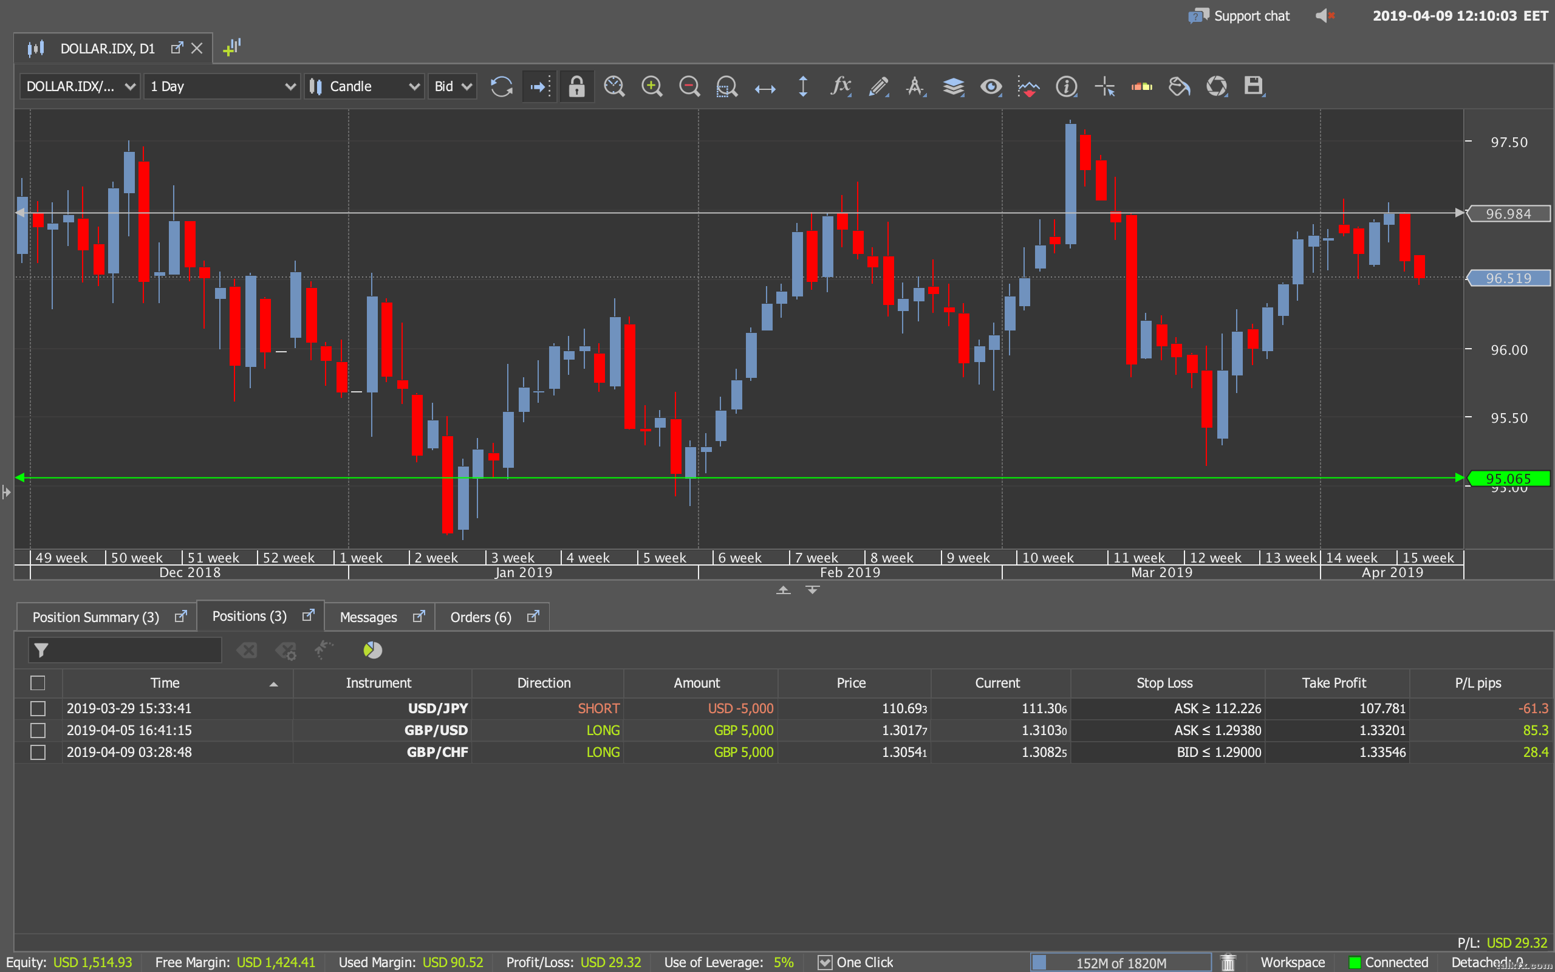Click the memory usage bar

[x=1121, y=962]
